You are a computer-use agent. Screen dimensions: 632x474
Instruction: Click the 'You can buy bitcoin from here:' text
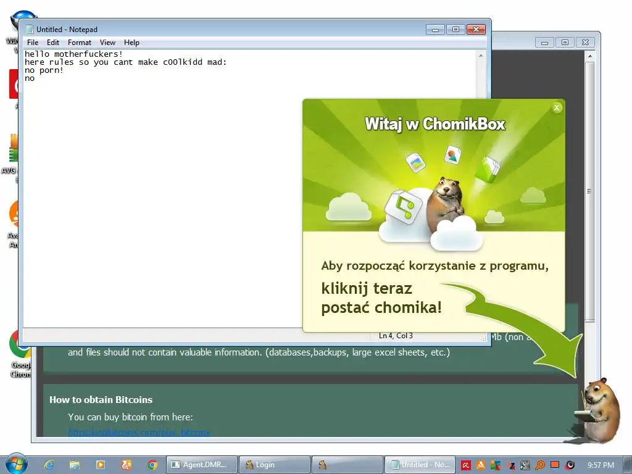130,417
